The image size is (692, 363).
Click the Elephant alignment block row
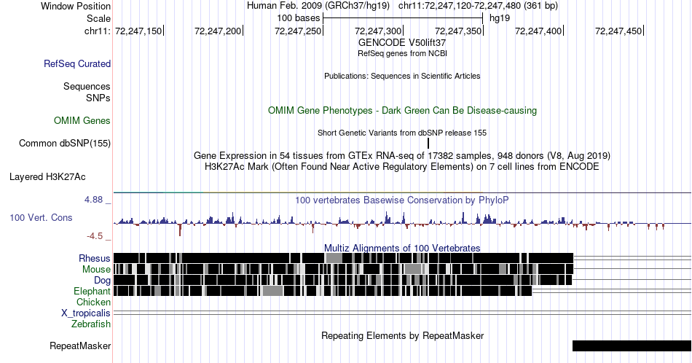[x=323, y=291]
